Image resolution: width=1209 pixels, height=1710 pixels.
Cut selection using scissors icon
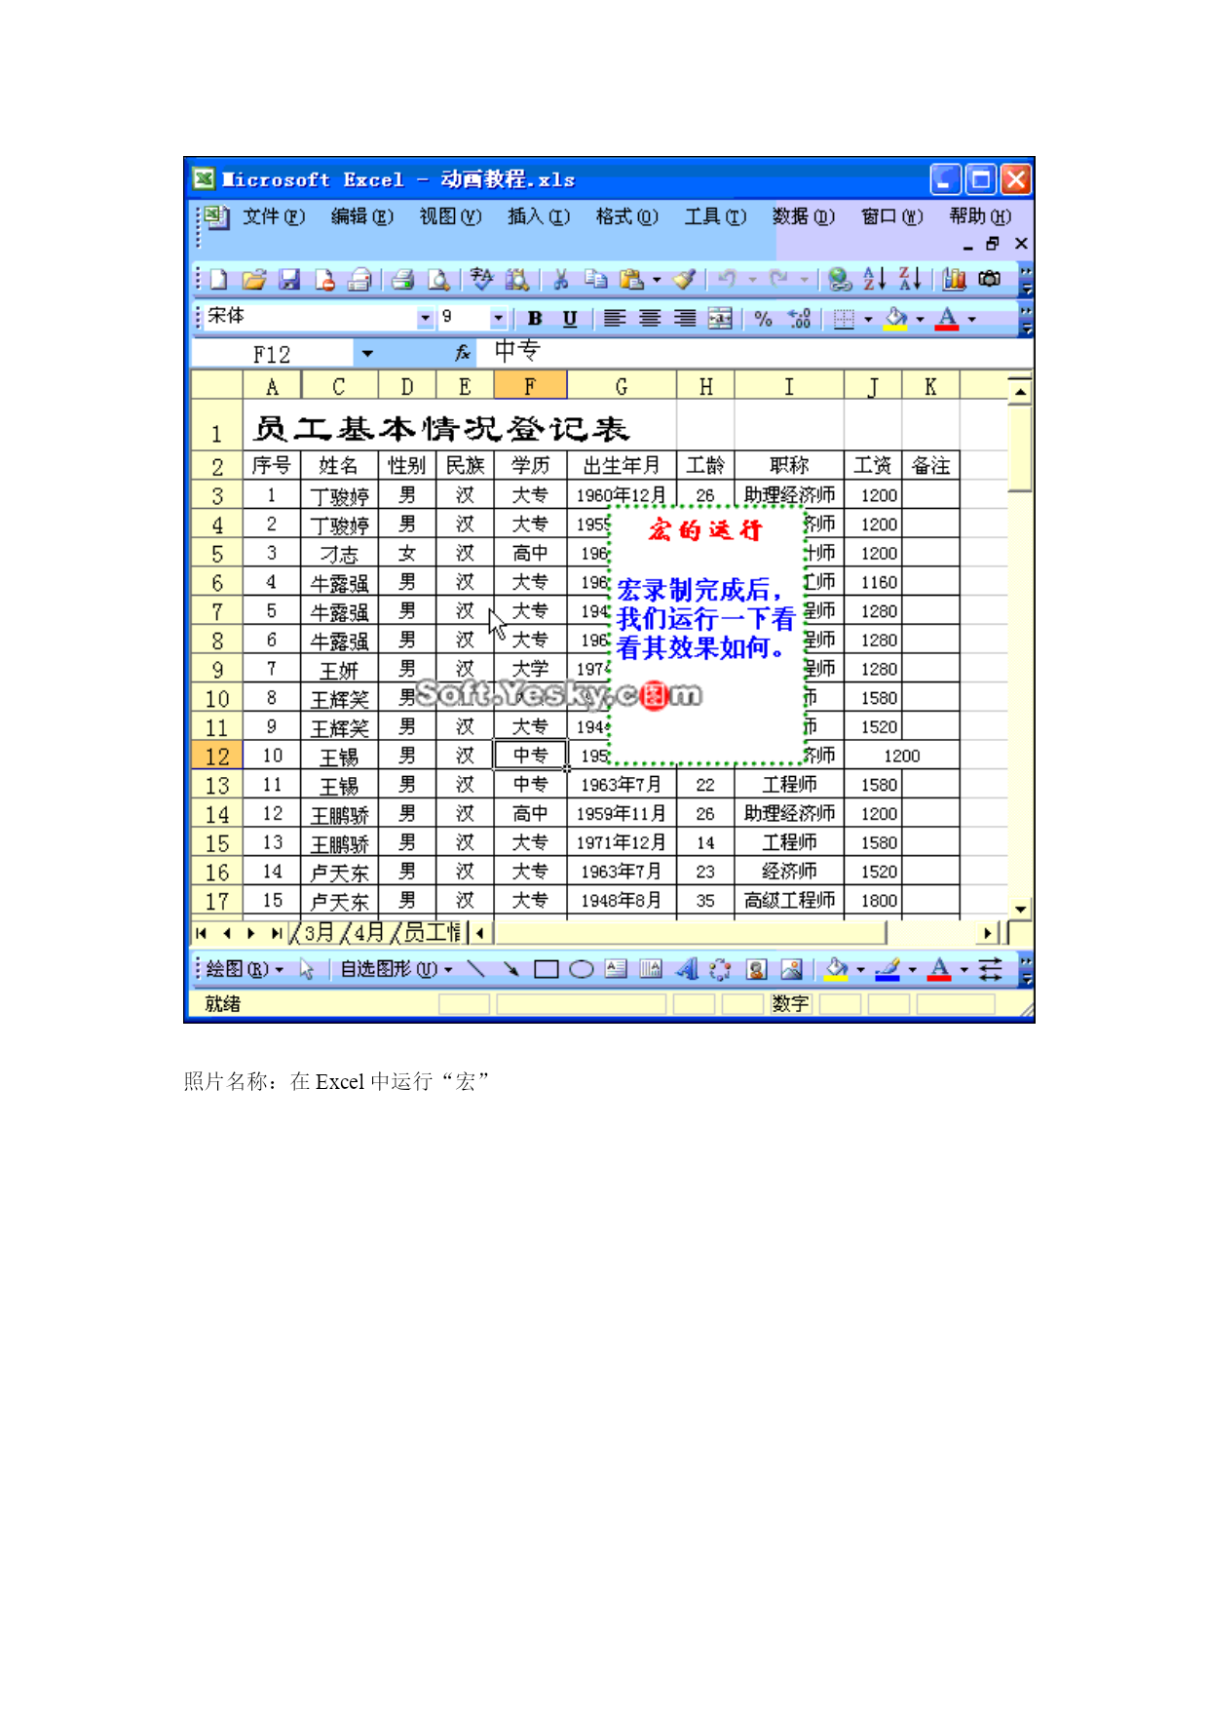click(x=561, y=280)
